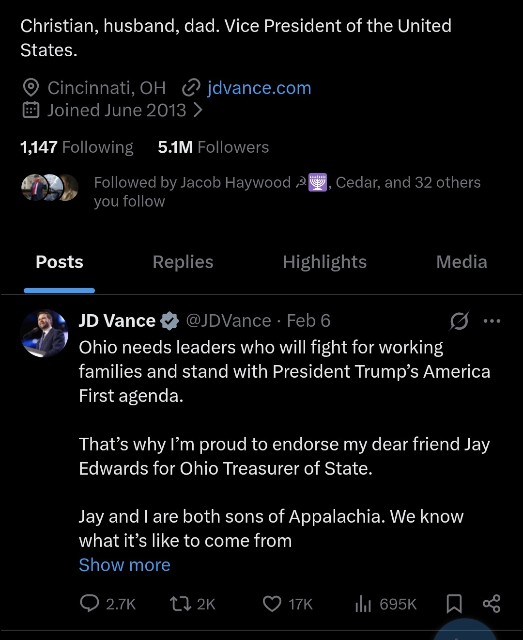Viewport: 523px width, 640px height.
Task: View the 5.1M Followers list
Action: tap(213, 147)
